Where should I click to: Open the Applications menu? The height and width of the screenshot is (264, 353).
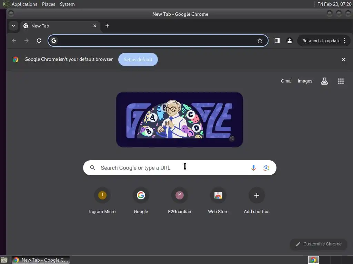coord(24,4)
